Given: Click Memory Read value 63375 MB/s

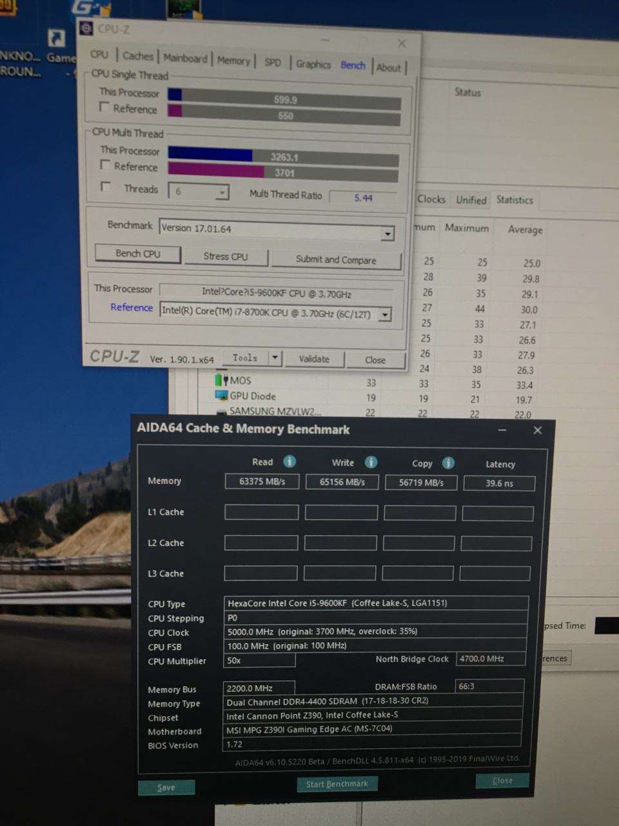Looking at the screenshot, I should coord(262,481).
